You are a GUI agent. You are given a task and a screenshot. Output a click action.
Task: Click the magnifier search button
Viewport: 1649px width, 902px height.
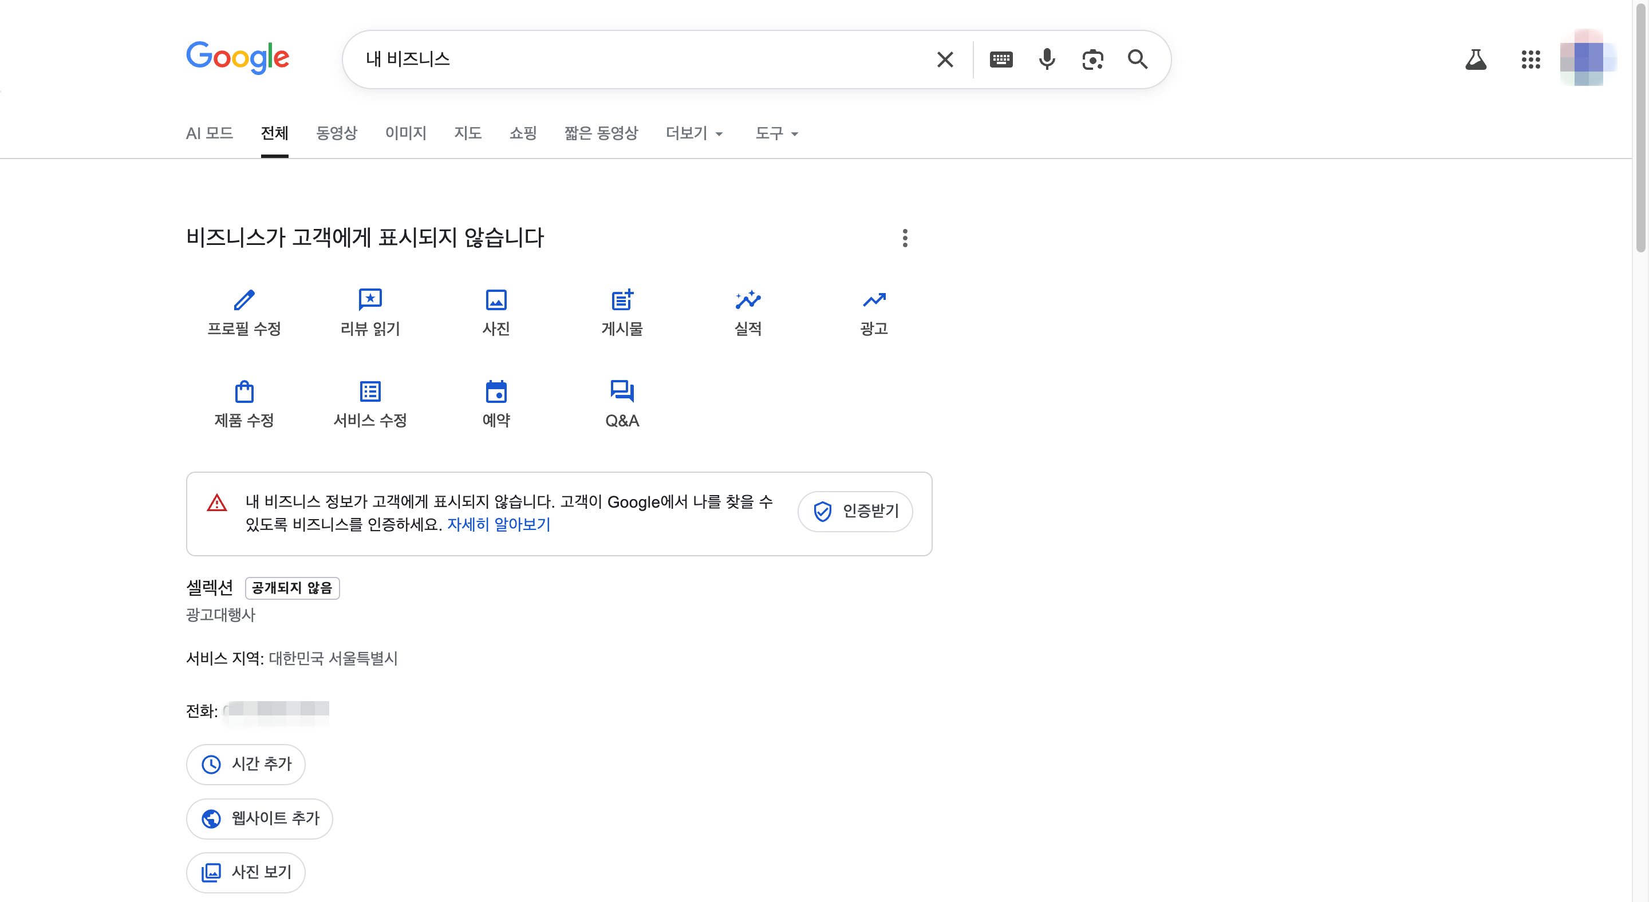(1138, 60)
